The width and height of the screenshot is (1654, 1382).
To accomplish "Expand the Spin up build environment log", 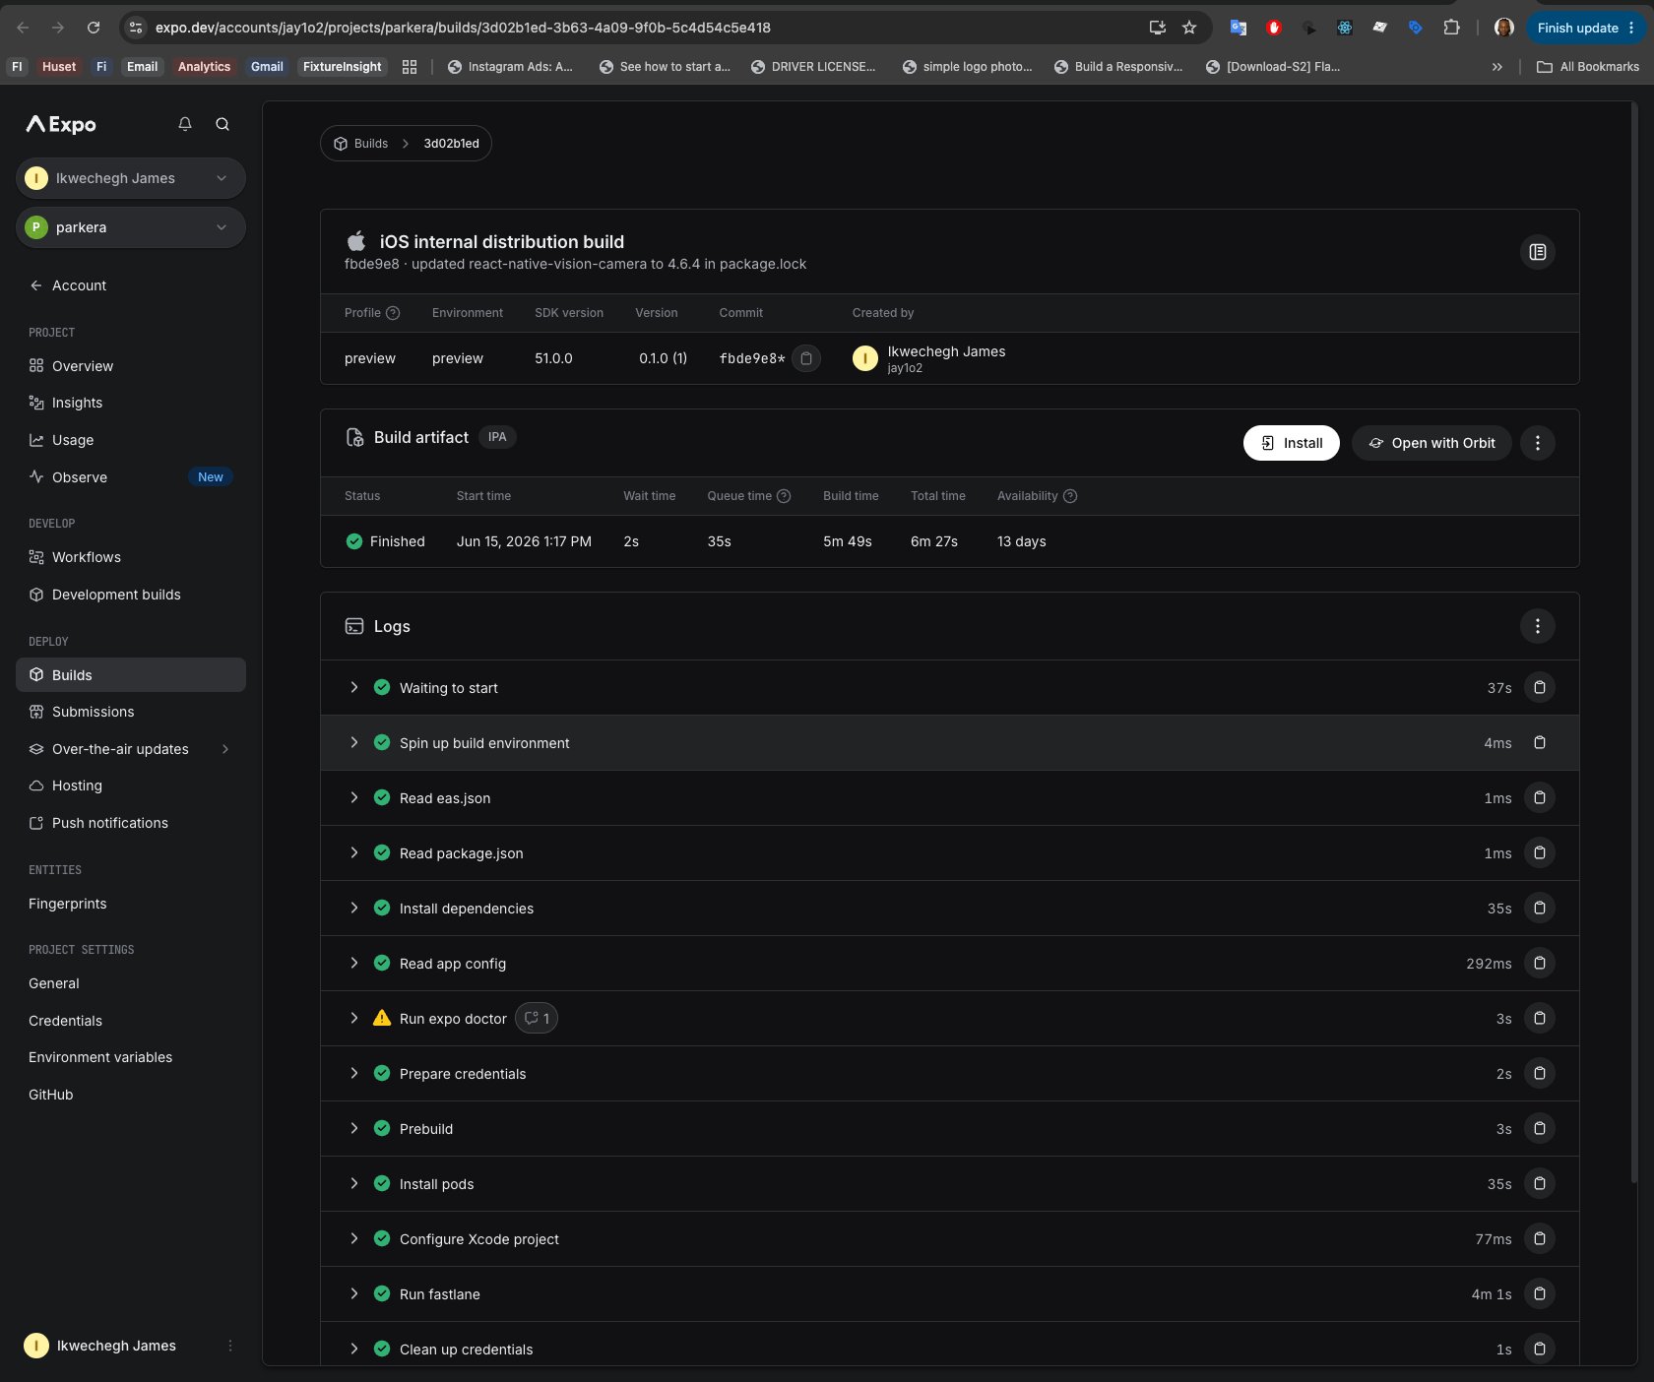I will coord(354,743).
